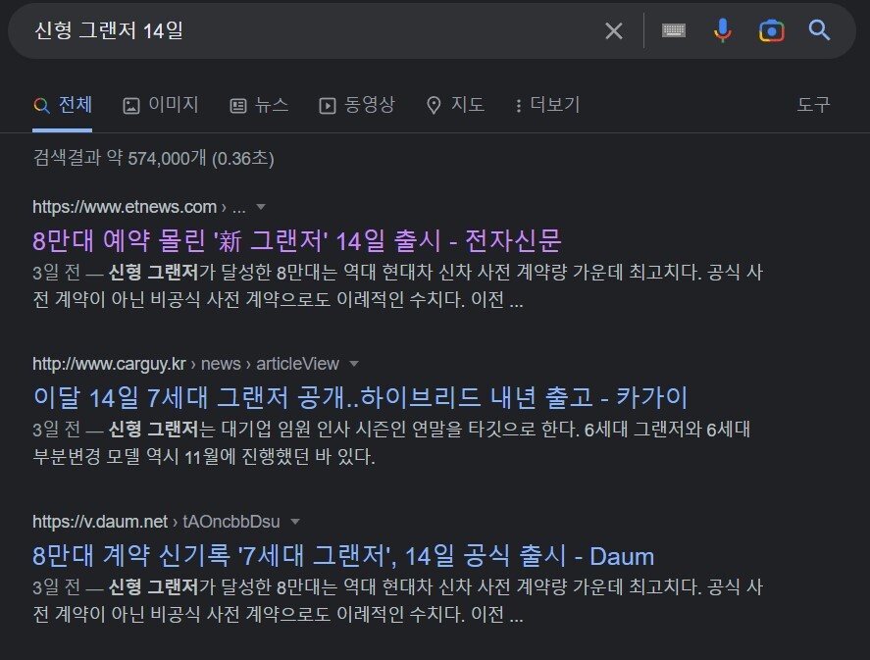Screen dimensions: 870x660
Task: Open the 카가이 result about 7세대 그랜저 공개
Action: click(x=360, y=397)
